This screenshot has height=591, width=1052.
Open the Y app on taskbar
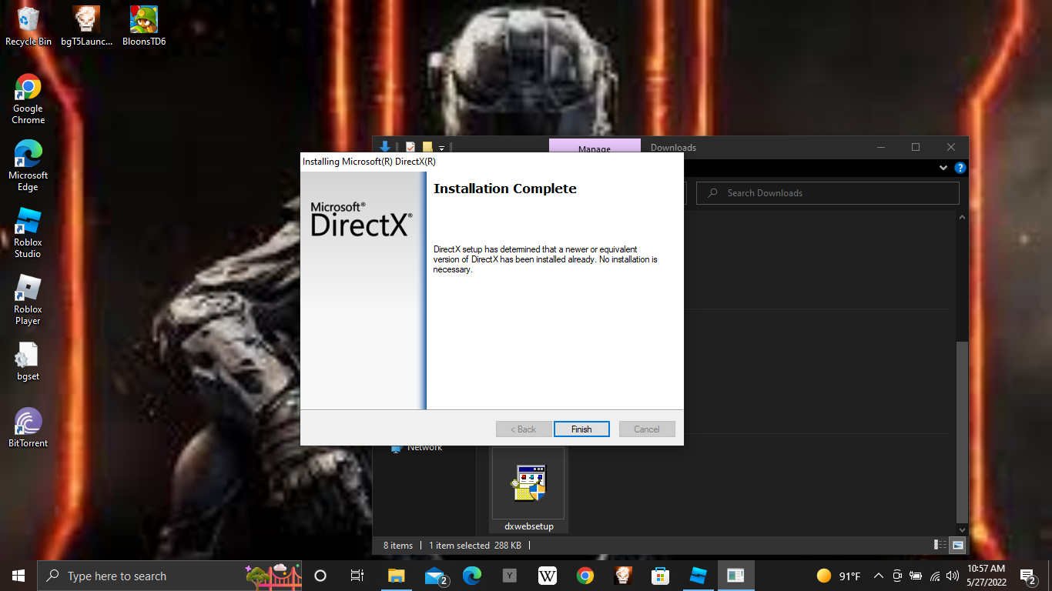510,576
